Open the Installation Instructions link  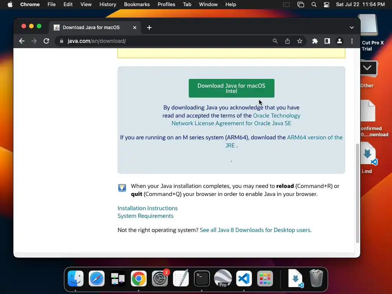(147, 208)
